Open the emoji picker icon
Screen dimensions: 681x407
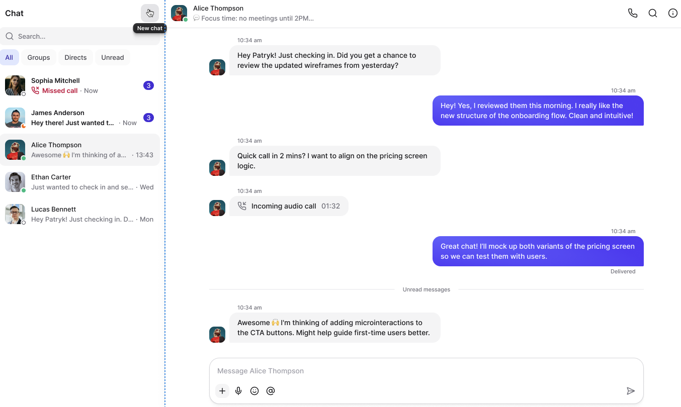pyautogui.click(x=254, y=391)
